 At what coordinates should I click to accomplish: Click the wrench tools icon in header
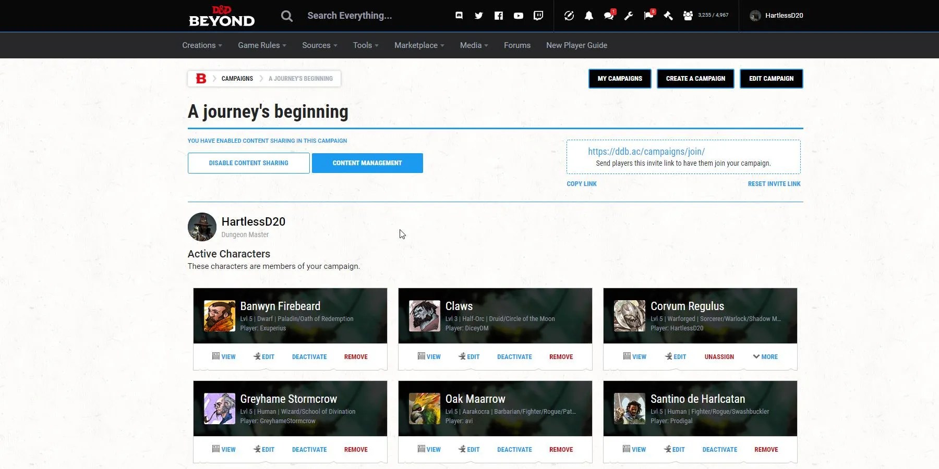pyautogui.click(x=629, y=16)
